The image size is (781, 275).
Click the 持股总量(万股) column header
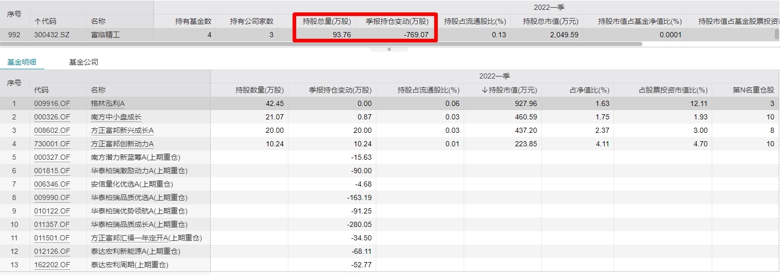coord(327,21)
